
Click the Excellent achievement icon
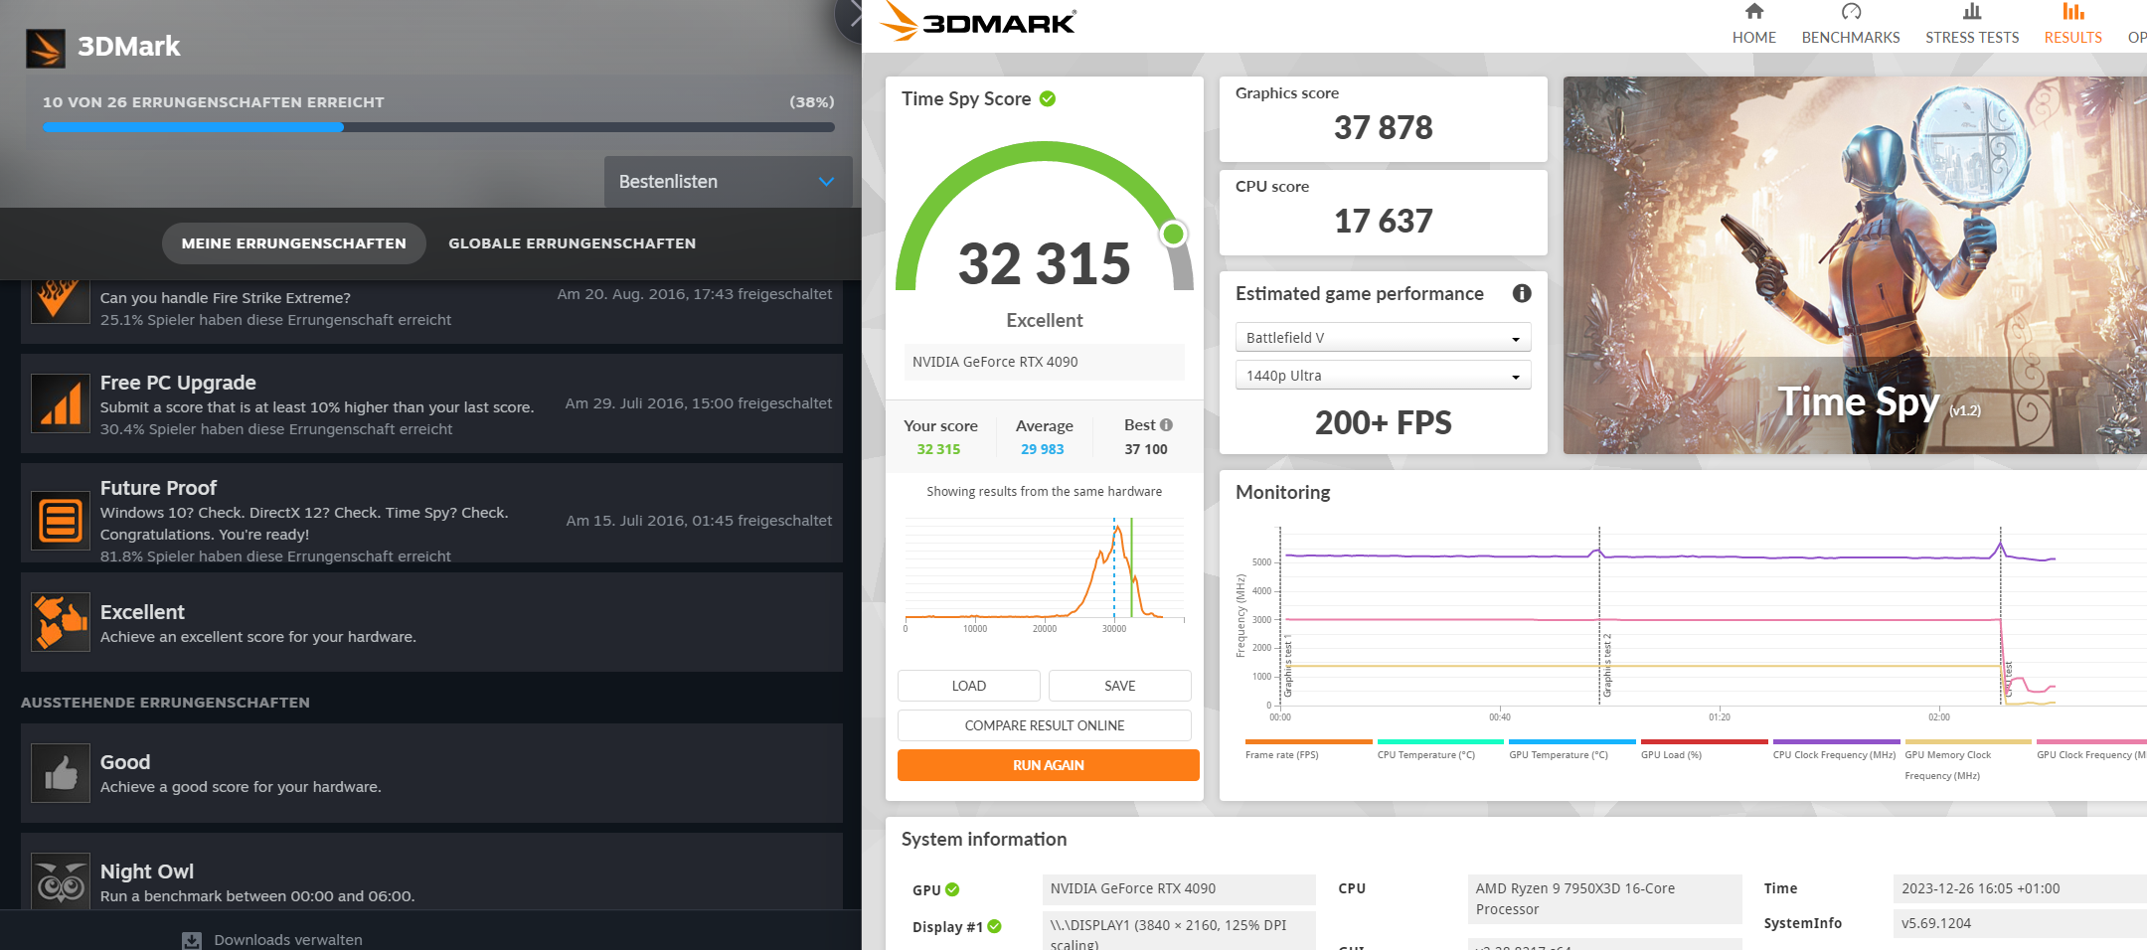pos(61,622)
